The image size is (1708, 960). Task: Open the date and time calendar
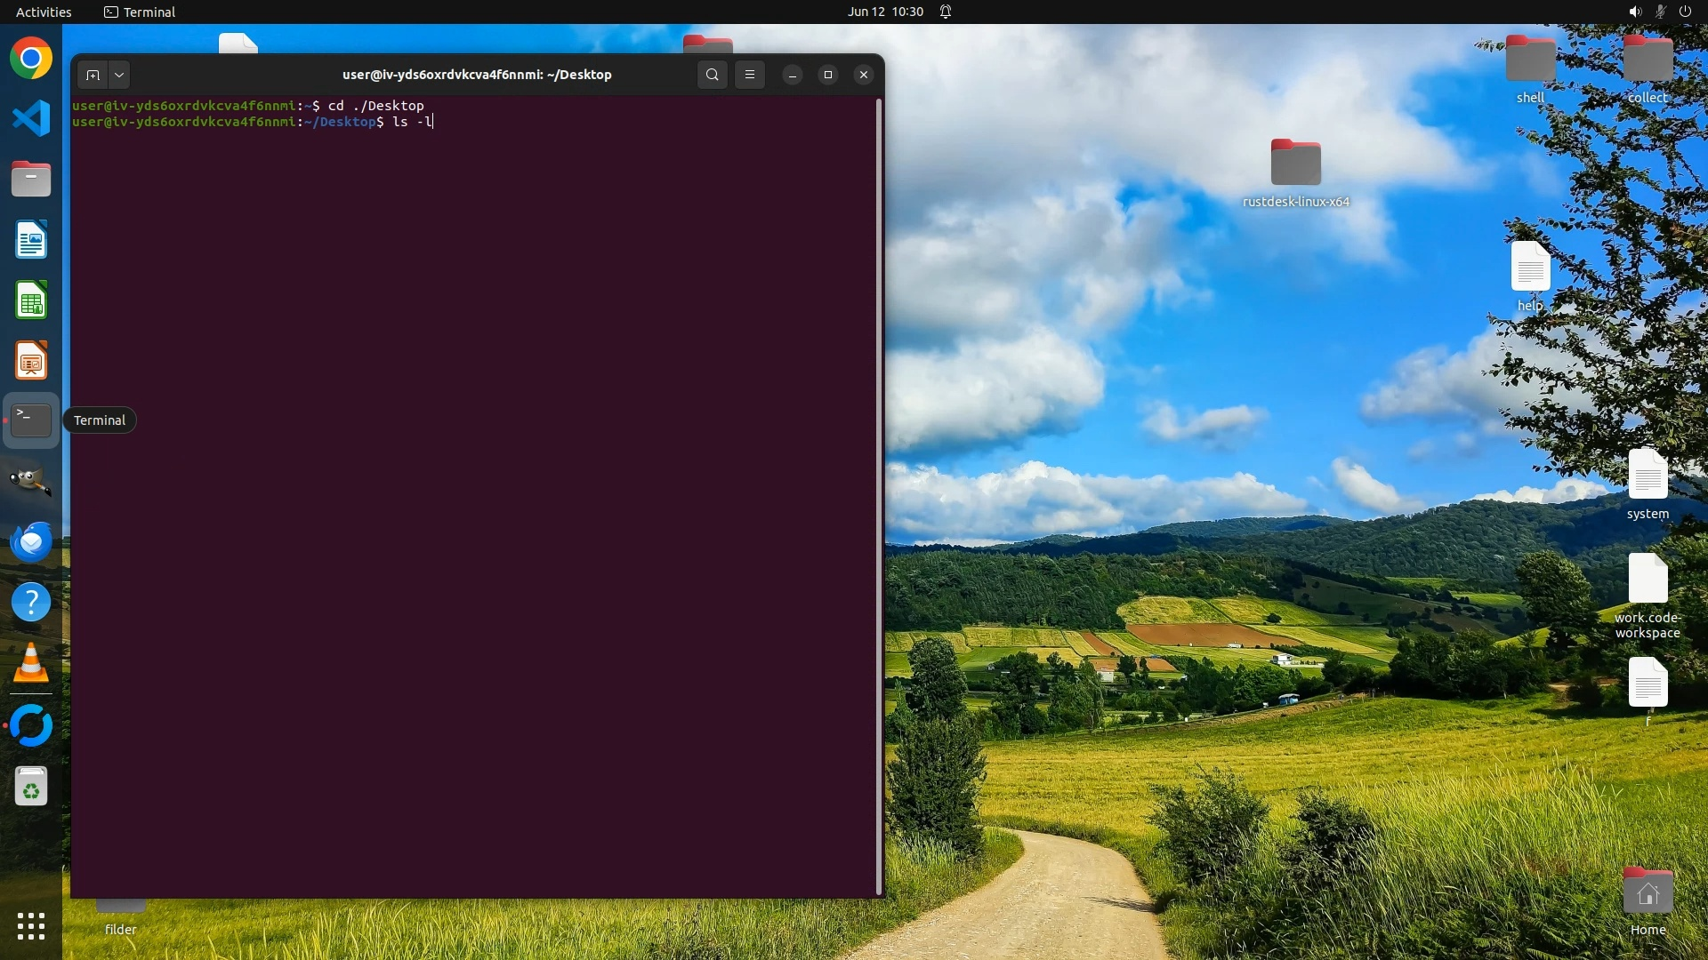[885, 12]
